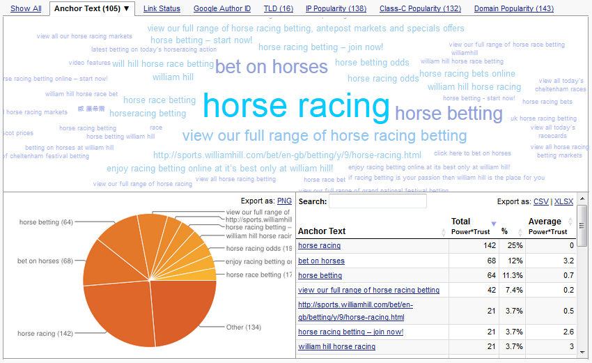The width and height of the screenshot is (592, 363).
Task: Click the large 'horse racing' cloud word
Action: click(297, 106)
